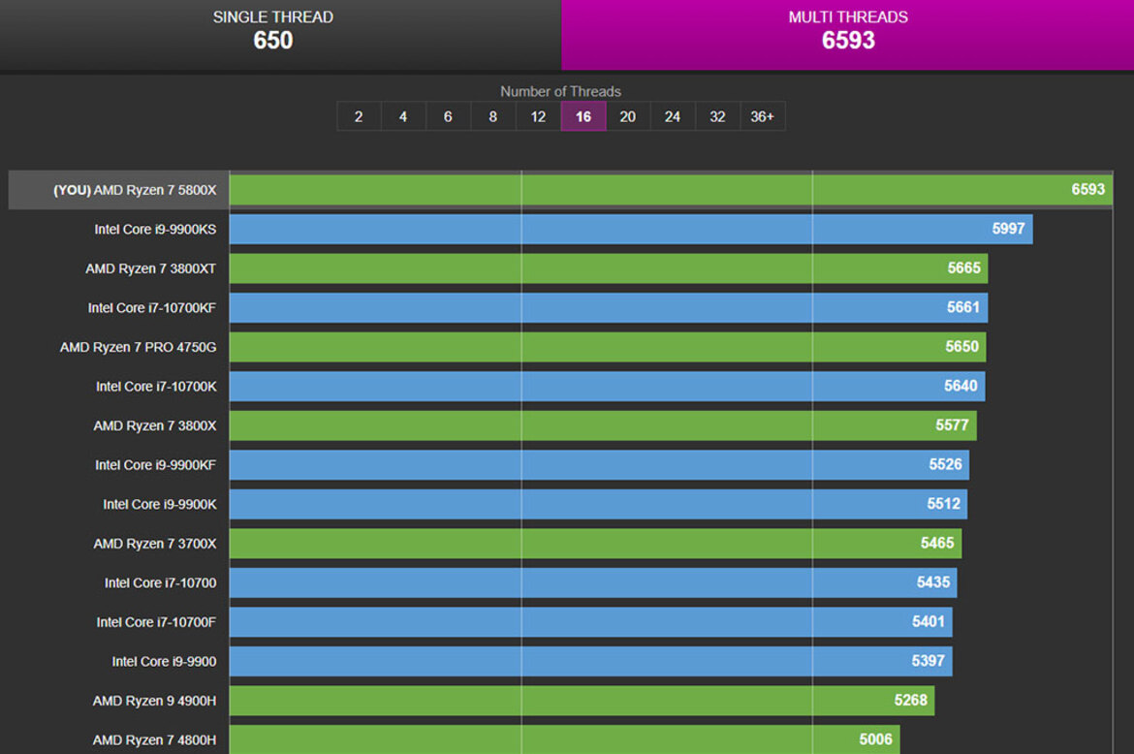
Task: Switch to the Multi Threads tab
Action: [848, 35]
